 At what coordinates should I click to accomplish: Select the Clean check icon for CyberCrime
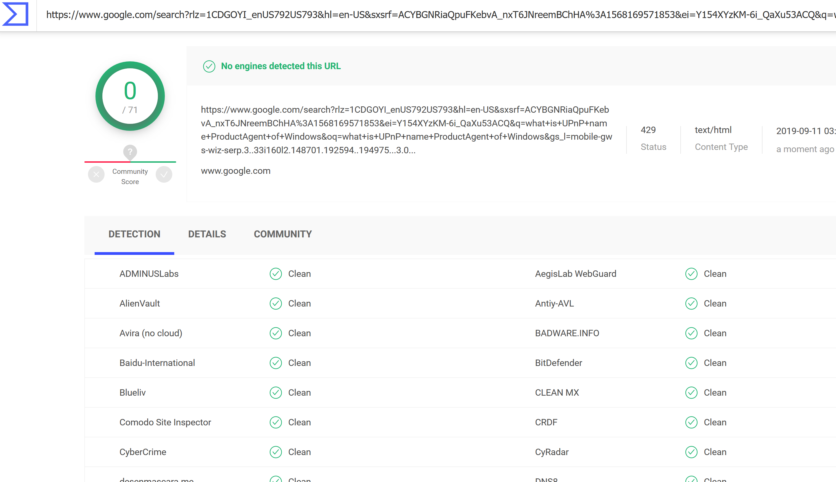[276, 452]
